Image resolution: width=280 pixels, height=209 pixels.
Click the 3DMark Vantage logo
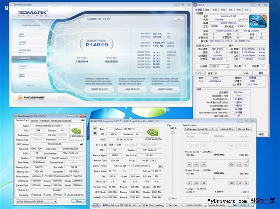pos(33,14)
